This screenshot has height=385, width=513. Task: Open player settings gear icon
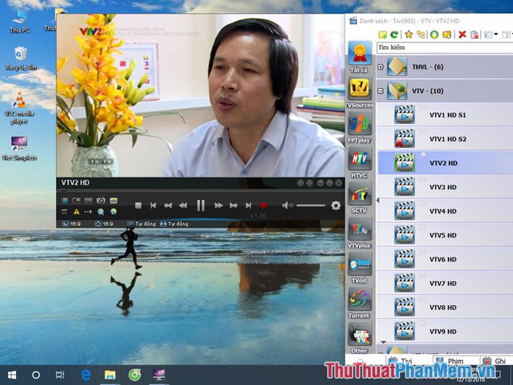click(x=336, y=205)
